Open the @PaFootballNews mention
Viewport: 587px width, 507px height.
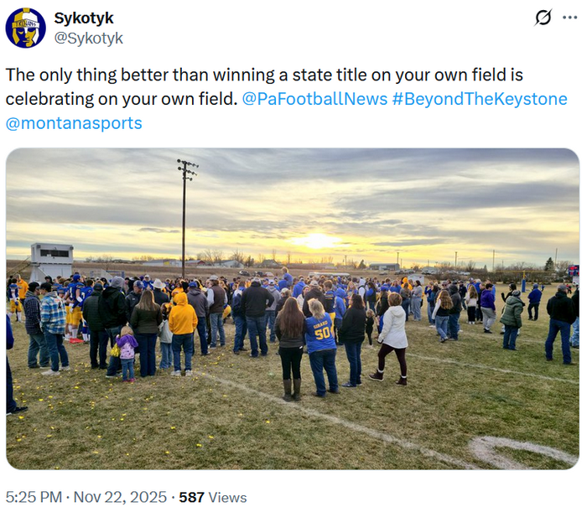coord(314,99)
